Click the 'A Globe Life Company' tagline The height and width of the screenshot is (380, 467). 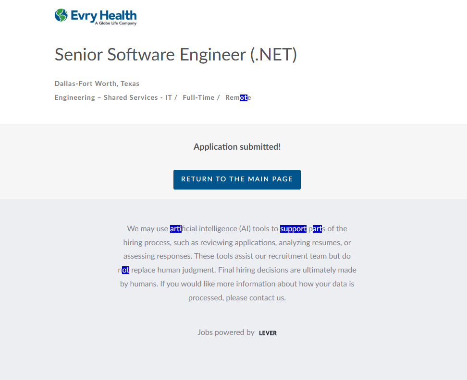pyautogui.click(x=115, y=24)
